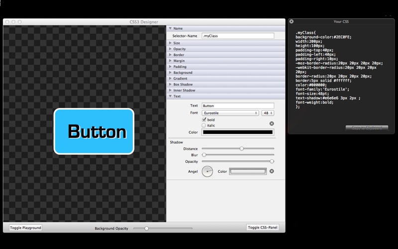Check the italic checkbox
The image size is (398, 249).
203,125
